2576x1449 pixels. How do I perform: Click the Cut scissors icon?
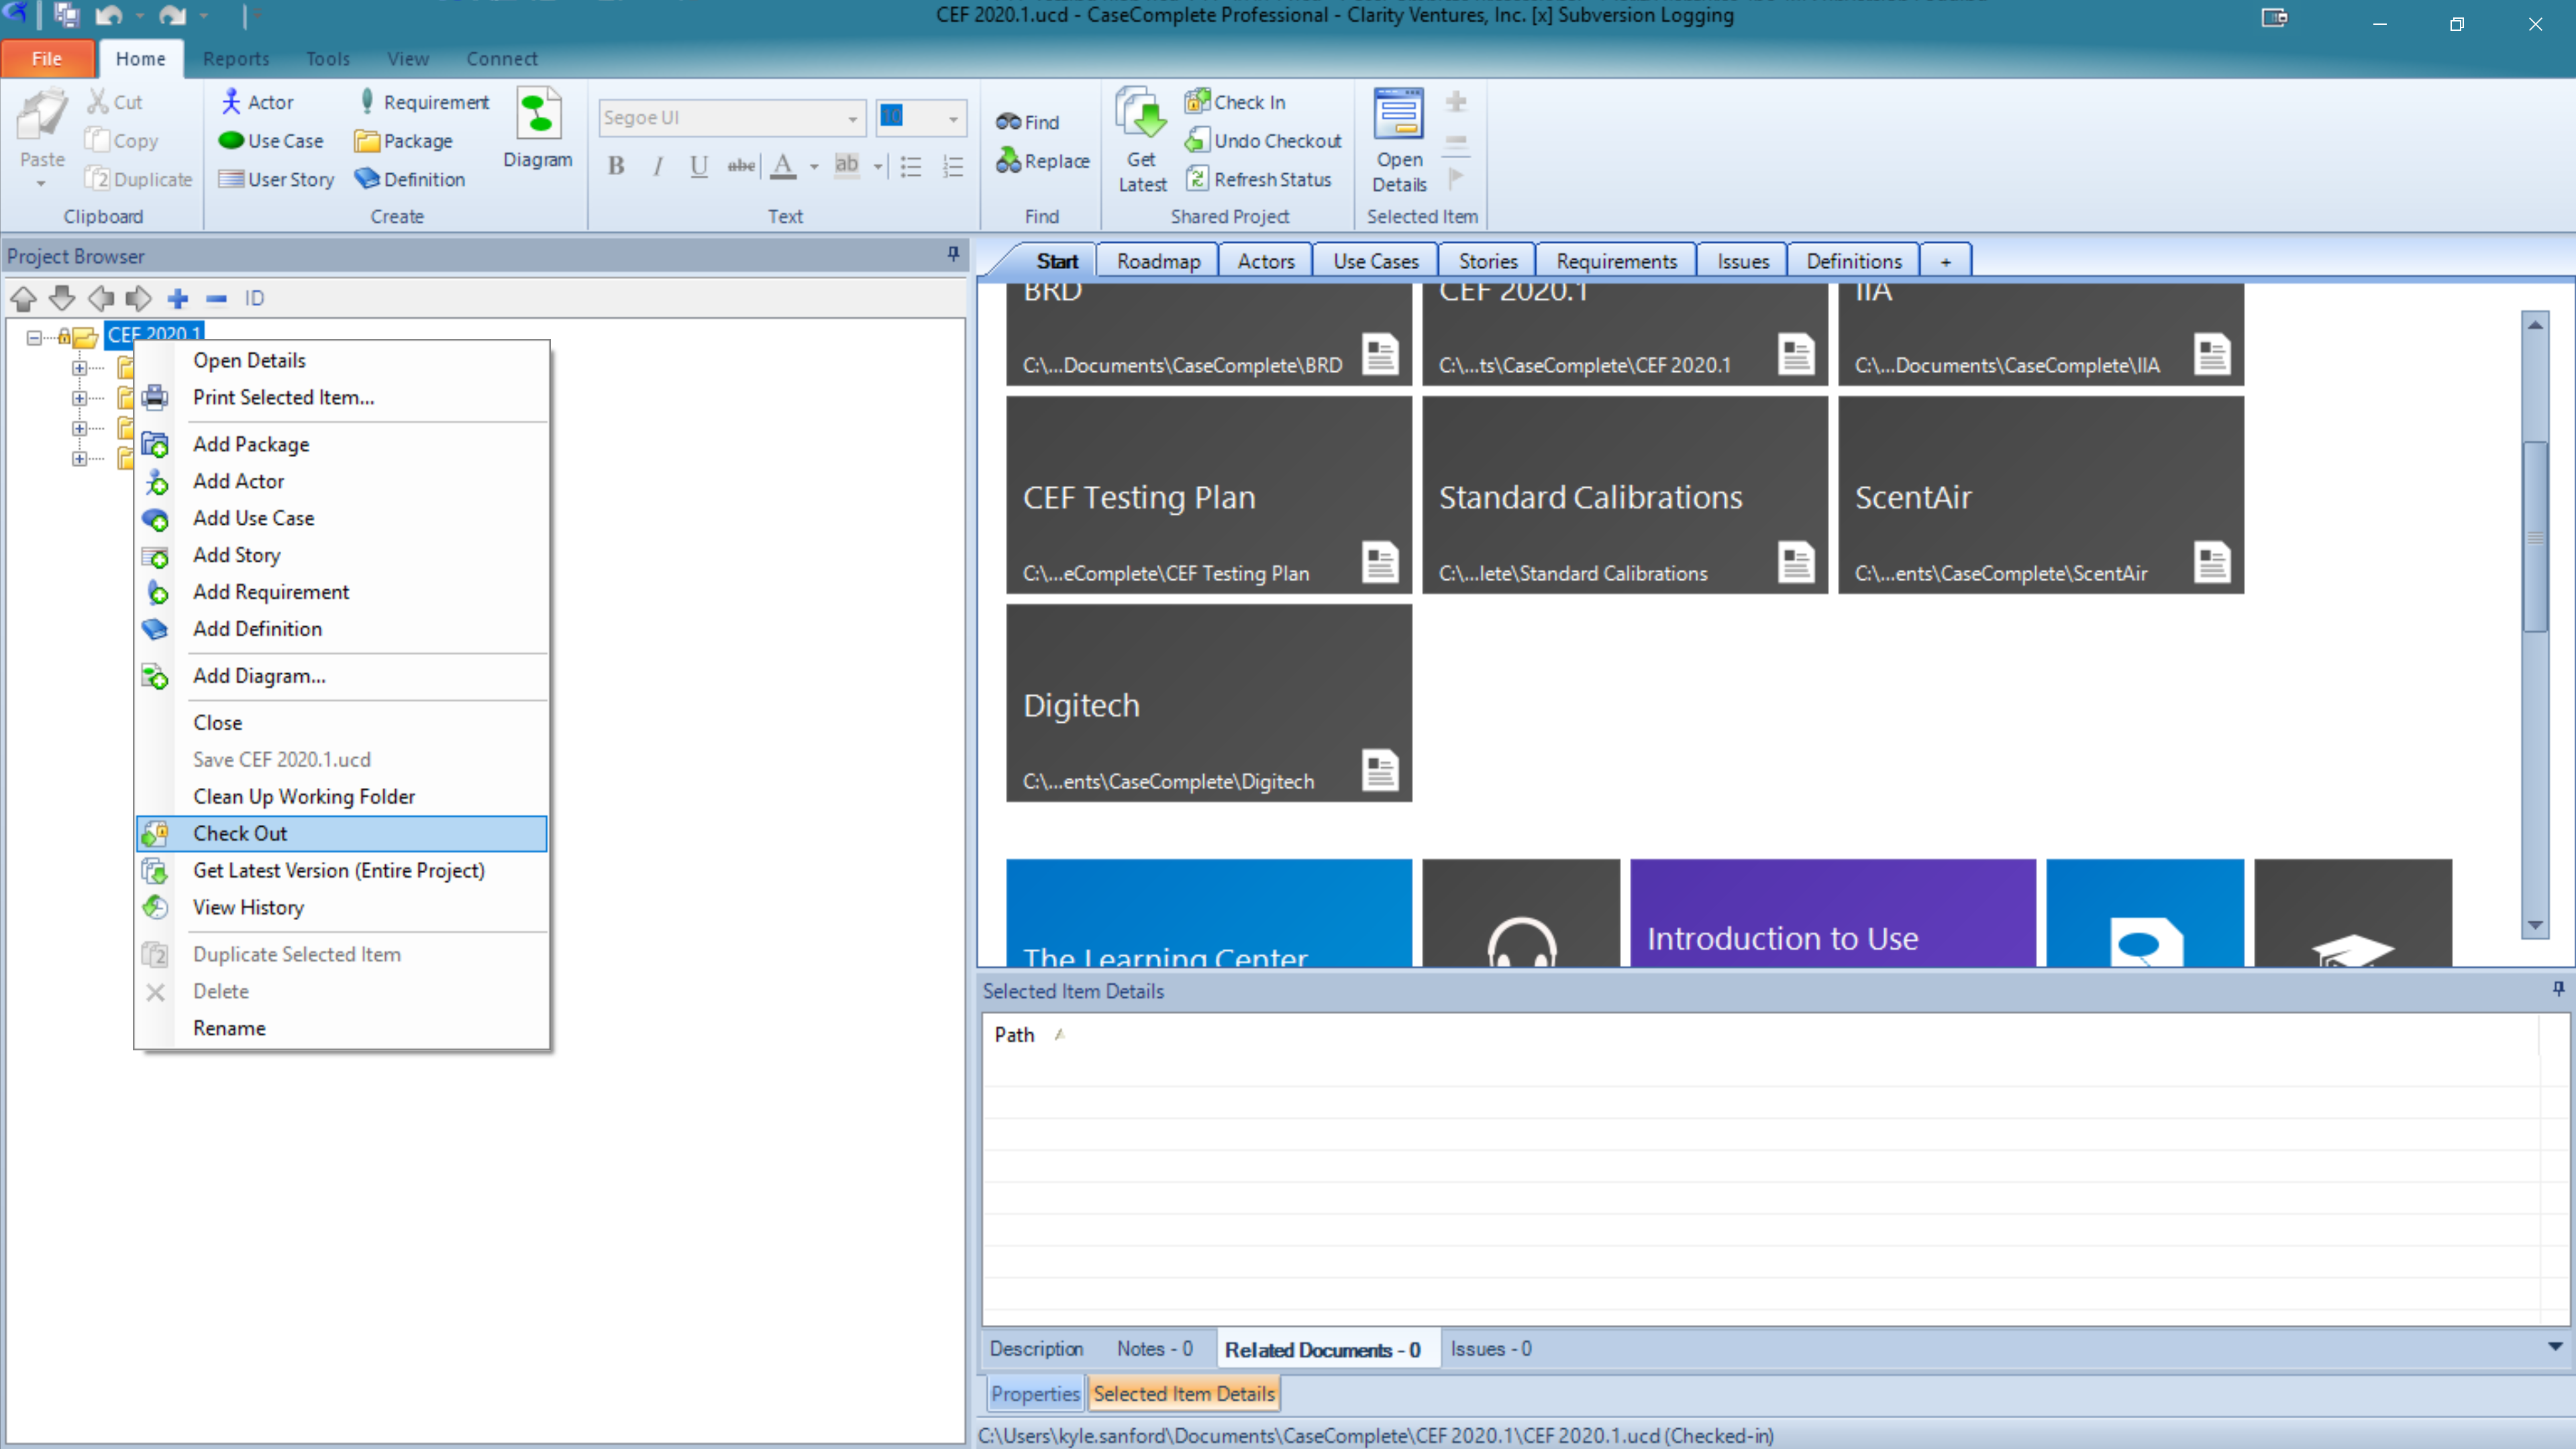tap(98, 101)
